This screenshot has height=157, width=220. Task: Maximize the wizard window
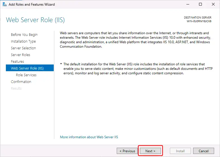(200, 4)
